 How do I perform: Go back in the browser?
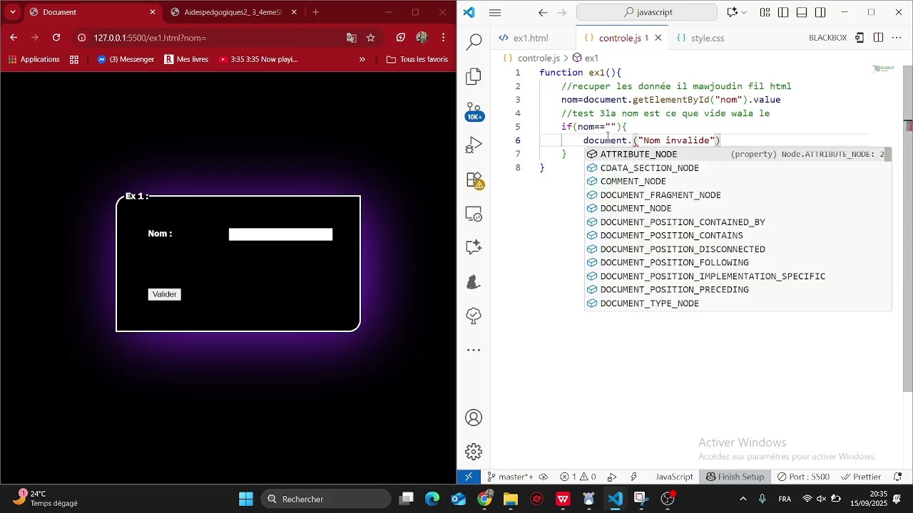click(x=14, y=38)
